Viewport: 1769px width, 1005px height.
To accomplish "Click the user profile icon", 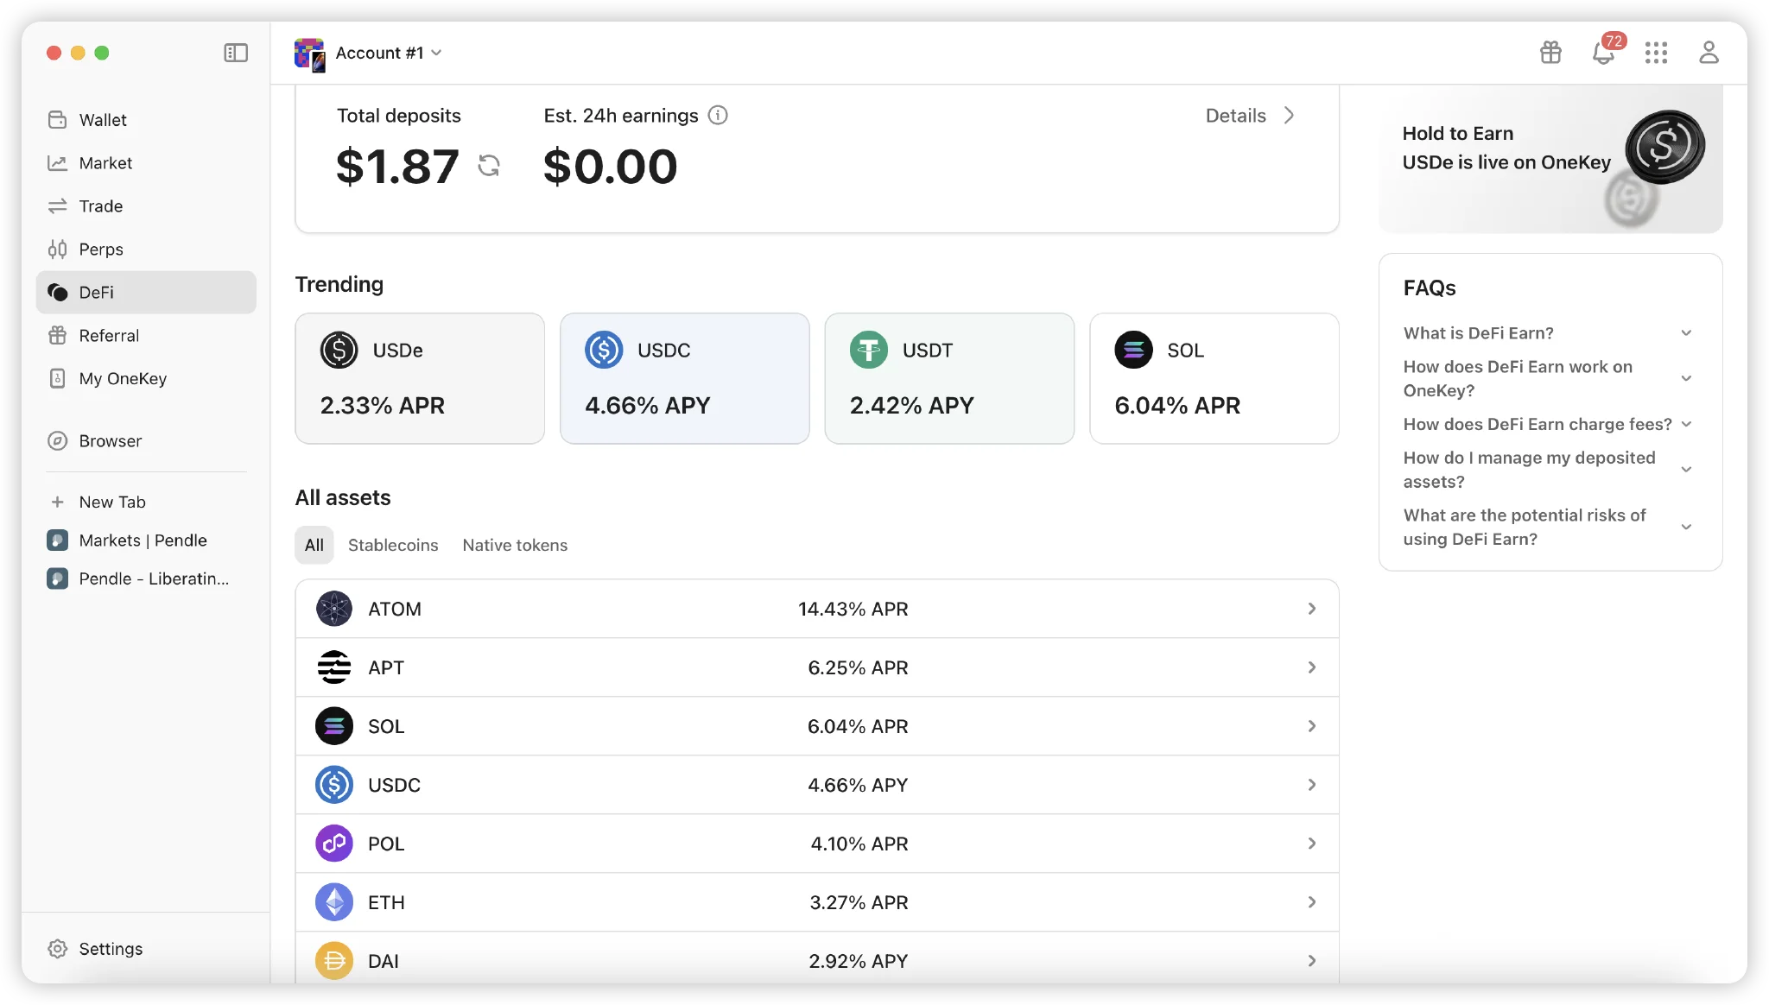I will coord(1709,53).
